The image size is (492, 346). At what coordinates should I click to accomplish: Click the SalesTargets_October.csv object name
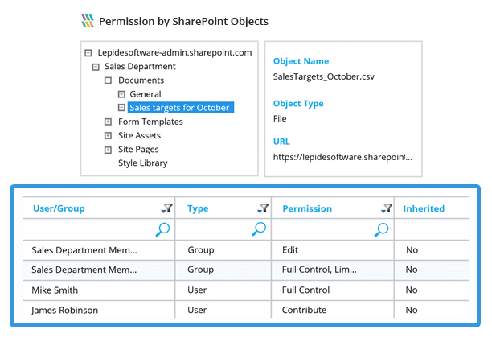click(x=323, y=76)
